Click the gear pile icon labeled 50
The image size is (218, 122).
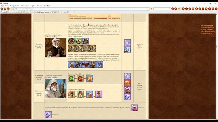coord(93,48)
